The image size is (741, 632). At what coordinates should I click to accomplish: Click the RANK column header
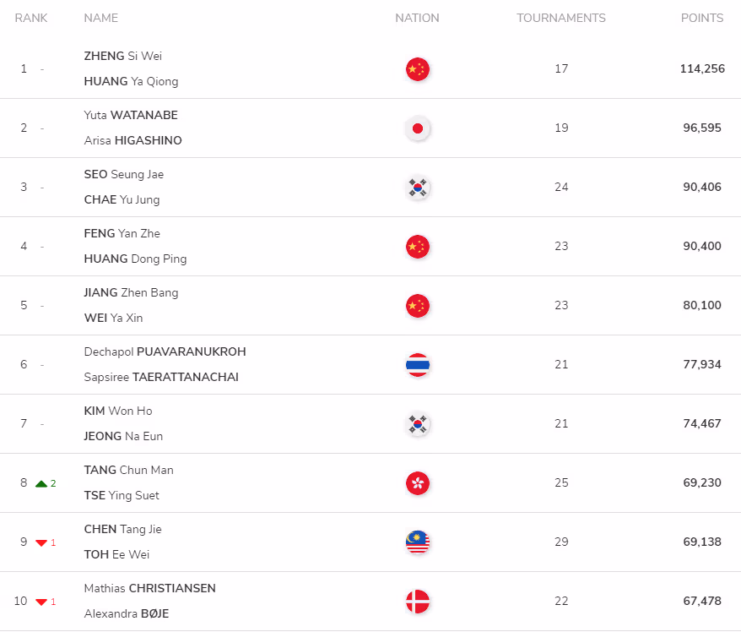click(x=31, y=18)
